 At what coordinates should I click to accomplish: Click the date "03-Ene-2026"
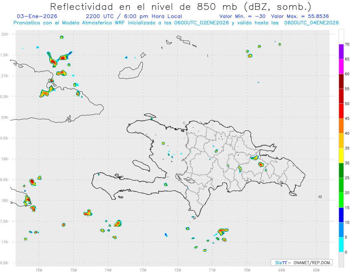(x=37, y=16)
